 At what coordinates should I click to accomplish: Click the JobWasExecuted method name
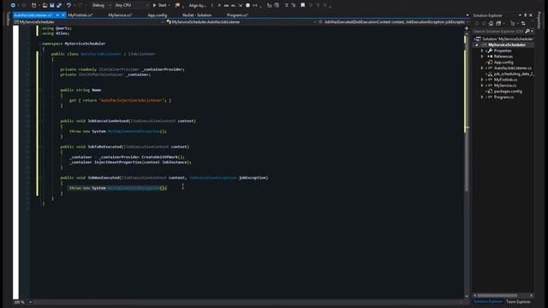pyautogui.click(x=104, y=178)
